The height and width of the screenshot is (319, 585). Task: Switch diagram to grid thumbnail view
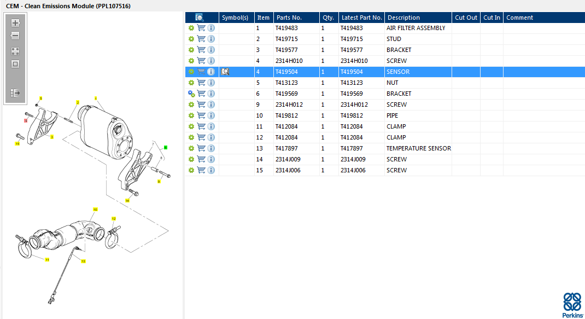[x=15, y=51]
